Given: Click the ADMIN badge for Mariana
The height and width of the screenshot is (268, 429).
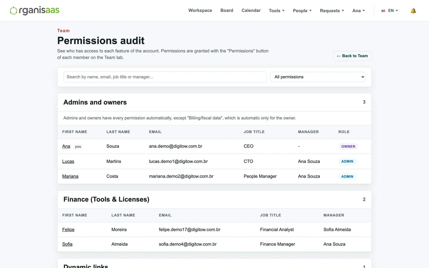Looking at the screenshot, I should [x=347, y=176].
